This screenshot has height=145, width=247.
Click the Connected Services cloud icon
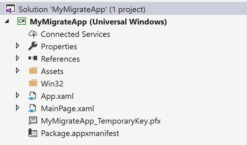(x=33, y=34)
